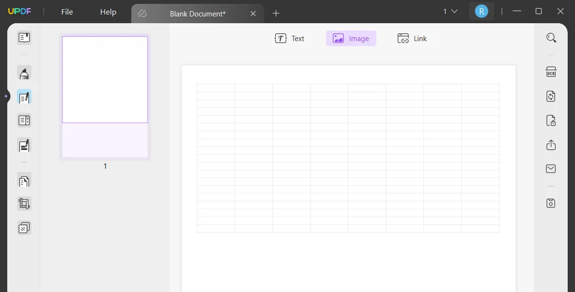
Task: Open the Organize Pages tool
Action: pyautogui.click(x=24, y=180)
